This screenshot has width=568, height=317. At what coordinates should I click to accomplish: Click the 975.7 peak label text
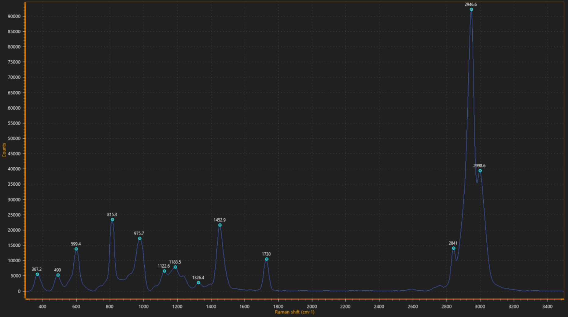pos(139,233)
